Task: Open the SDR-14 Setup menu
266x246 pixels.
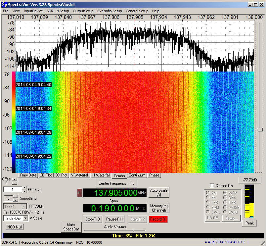Action: point(58,11)
